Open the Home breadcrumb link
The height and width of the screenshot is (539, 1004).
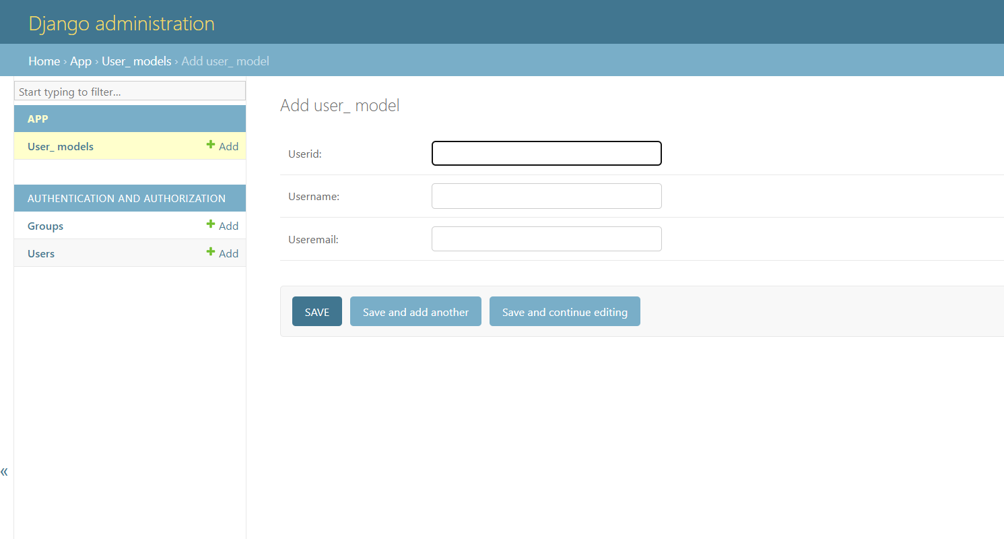click(44, 61)
